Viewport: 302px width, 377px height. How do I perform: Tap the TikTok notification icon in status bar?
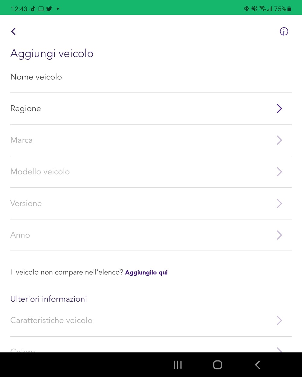(x=33, y=9)
